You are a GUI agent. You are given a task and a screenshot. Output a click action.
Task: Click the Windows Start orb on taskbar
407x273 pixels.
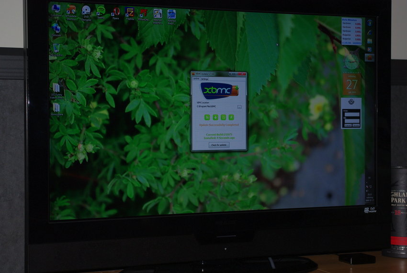pyautogui.click(x=369, y=23)
